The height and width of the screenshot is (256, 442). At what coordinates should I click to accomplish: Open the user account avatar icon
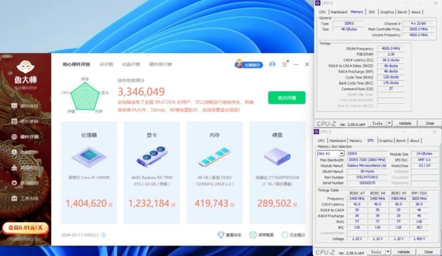pos(272,64)
